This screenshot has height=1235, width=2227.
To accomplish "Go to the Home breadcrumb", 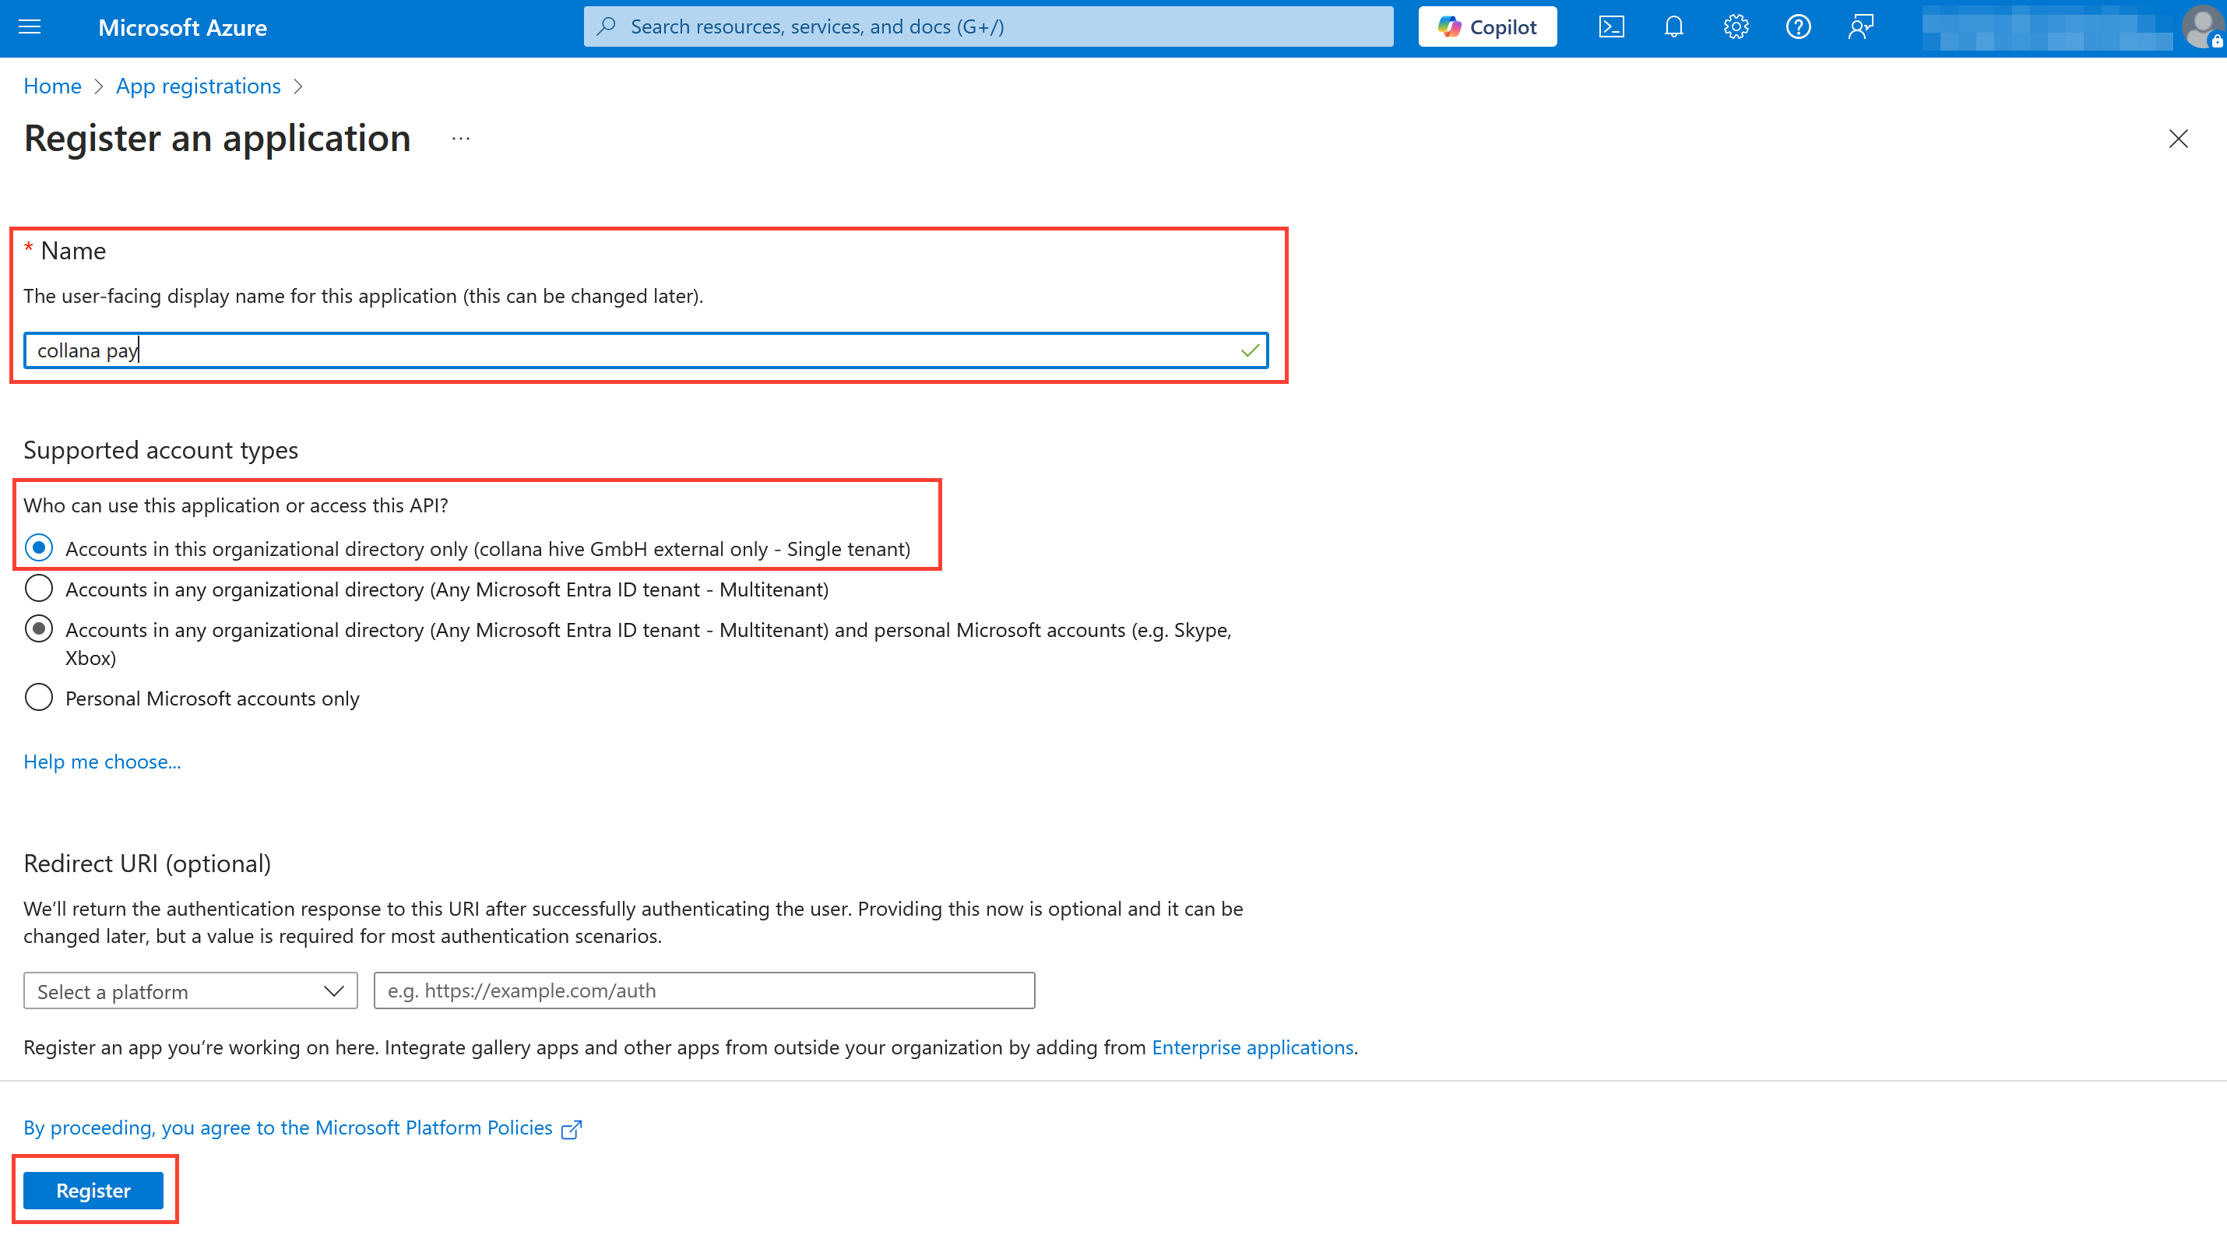I will click(x=52, y=86).
